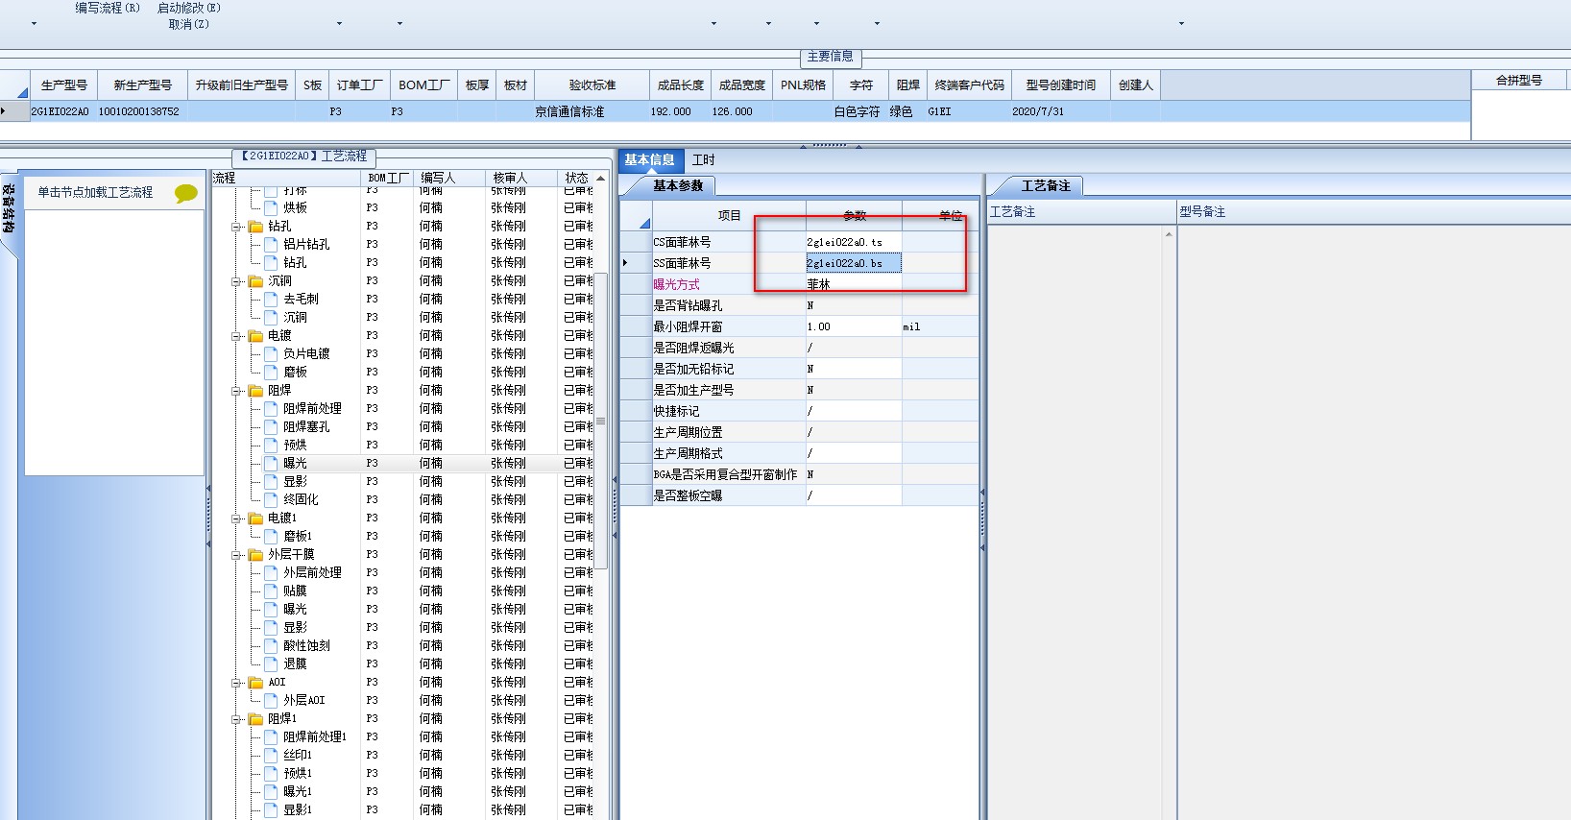This screenshot has width=1571, height=820.
Task: Click the 沉铜 folder icon
Action: [x=255, y=281]
